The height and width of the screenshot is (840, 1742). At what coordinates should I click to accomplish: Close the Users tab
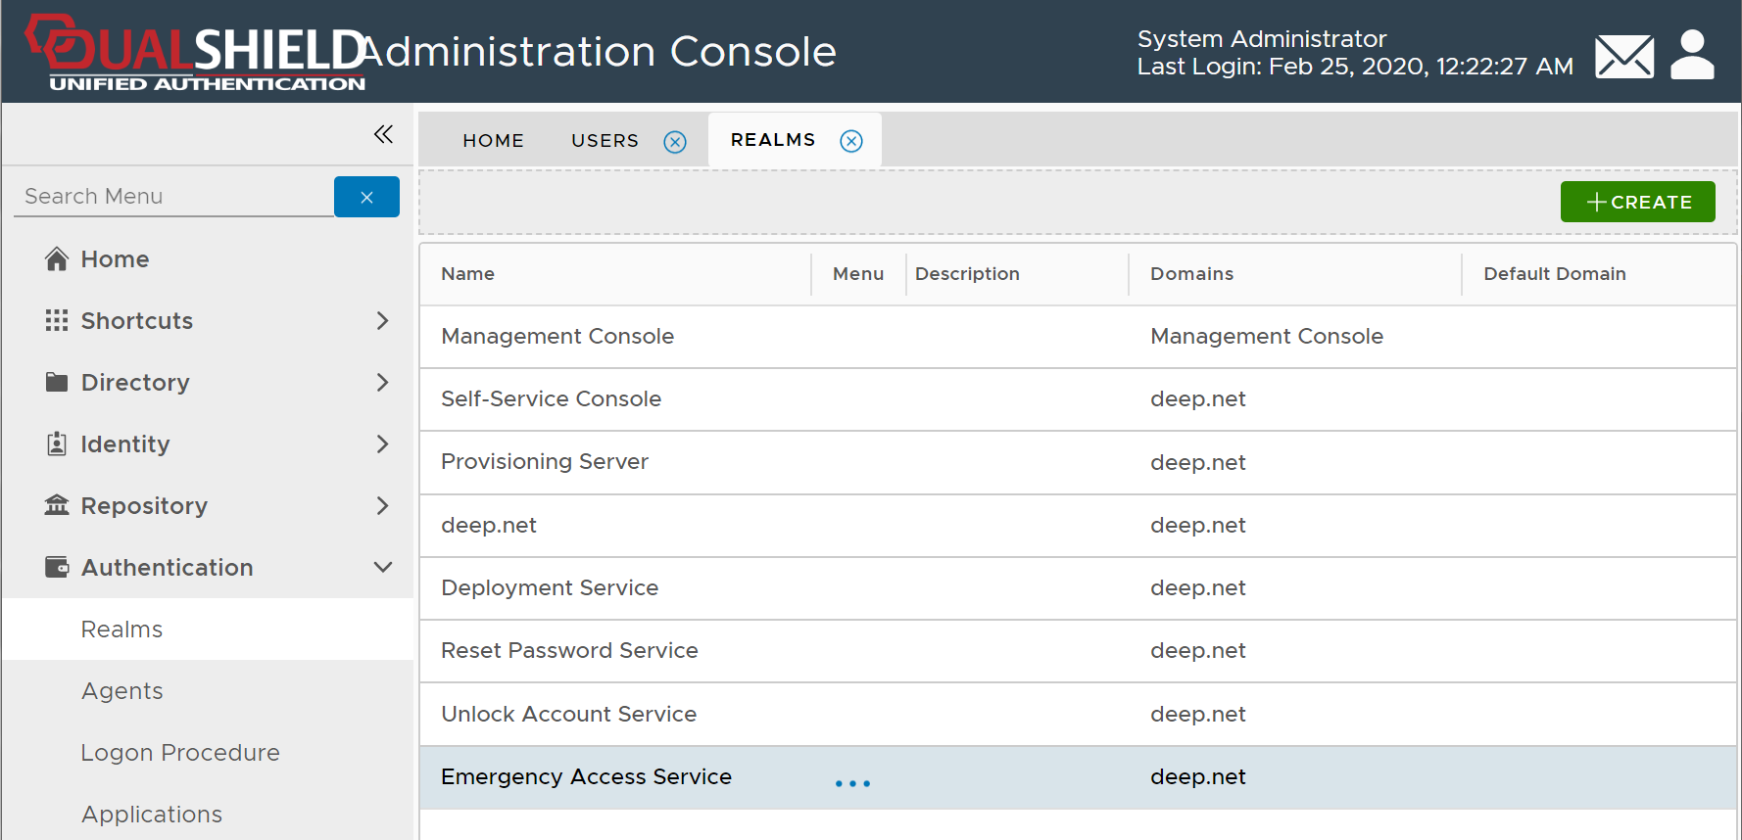pos(675,142)
